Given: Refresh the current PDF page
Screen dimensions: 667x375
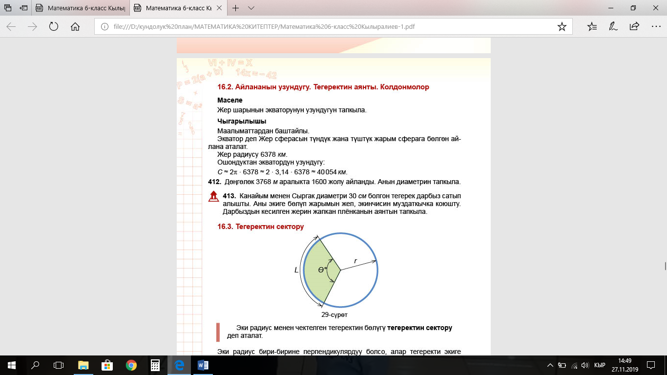Looking at the screenshot, I should [x=54, y=27].
